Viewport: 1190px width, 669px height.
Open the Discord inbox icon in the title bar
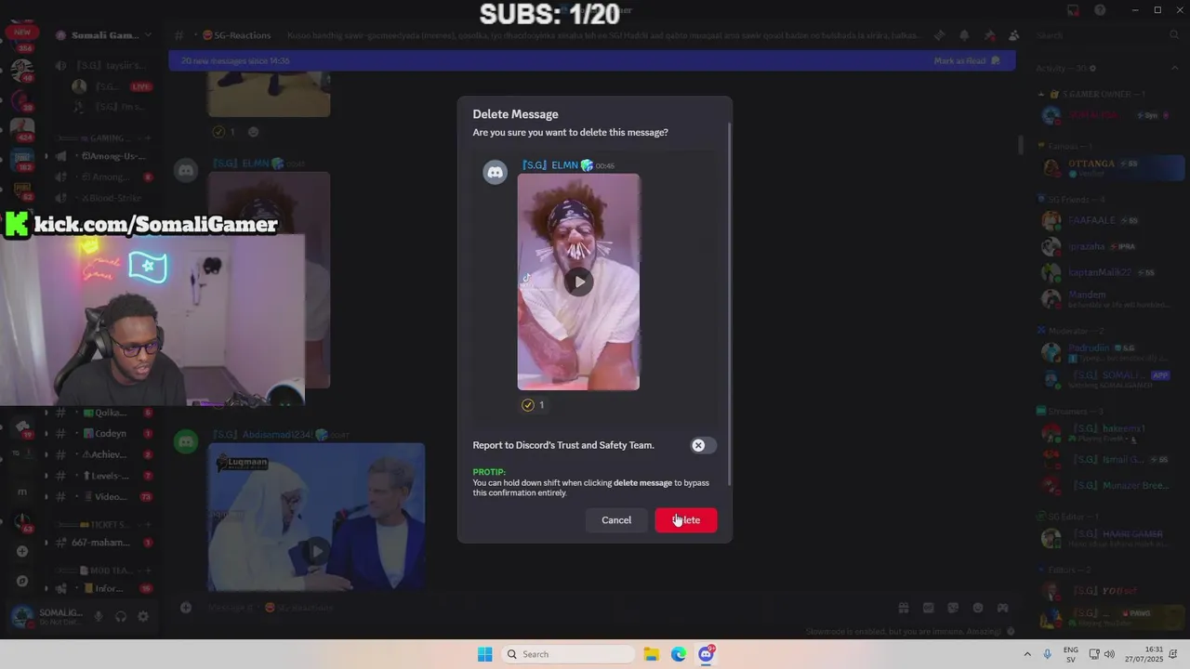1073,10
